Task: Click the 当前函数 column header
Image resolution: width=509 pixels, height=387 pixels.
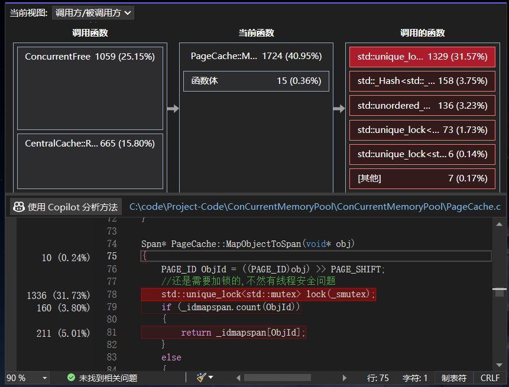Action: click(256, 32)
